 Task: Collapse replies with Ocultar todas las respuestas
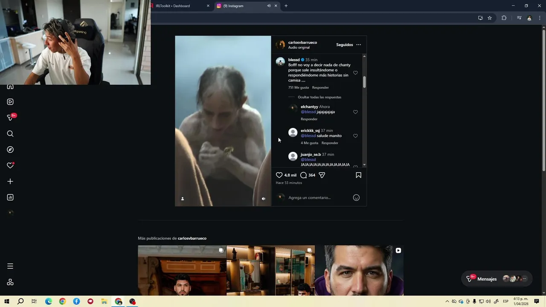(x=319, y=97)
